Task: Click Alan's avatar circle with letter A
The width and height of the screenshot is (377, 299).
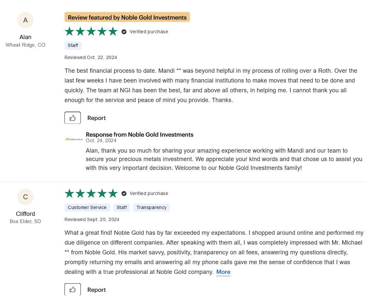Action: (25, 20)
